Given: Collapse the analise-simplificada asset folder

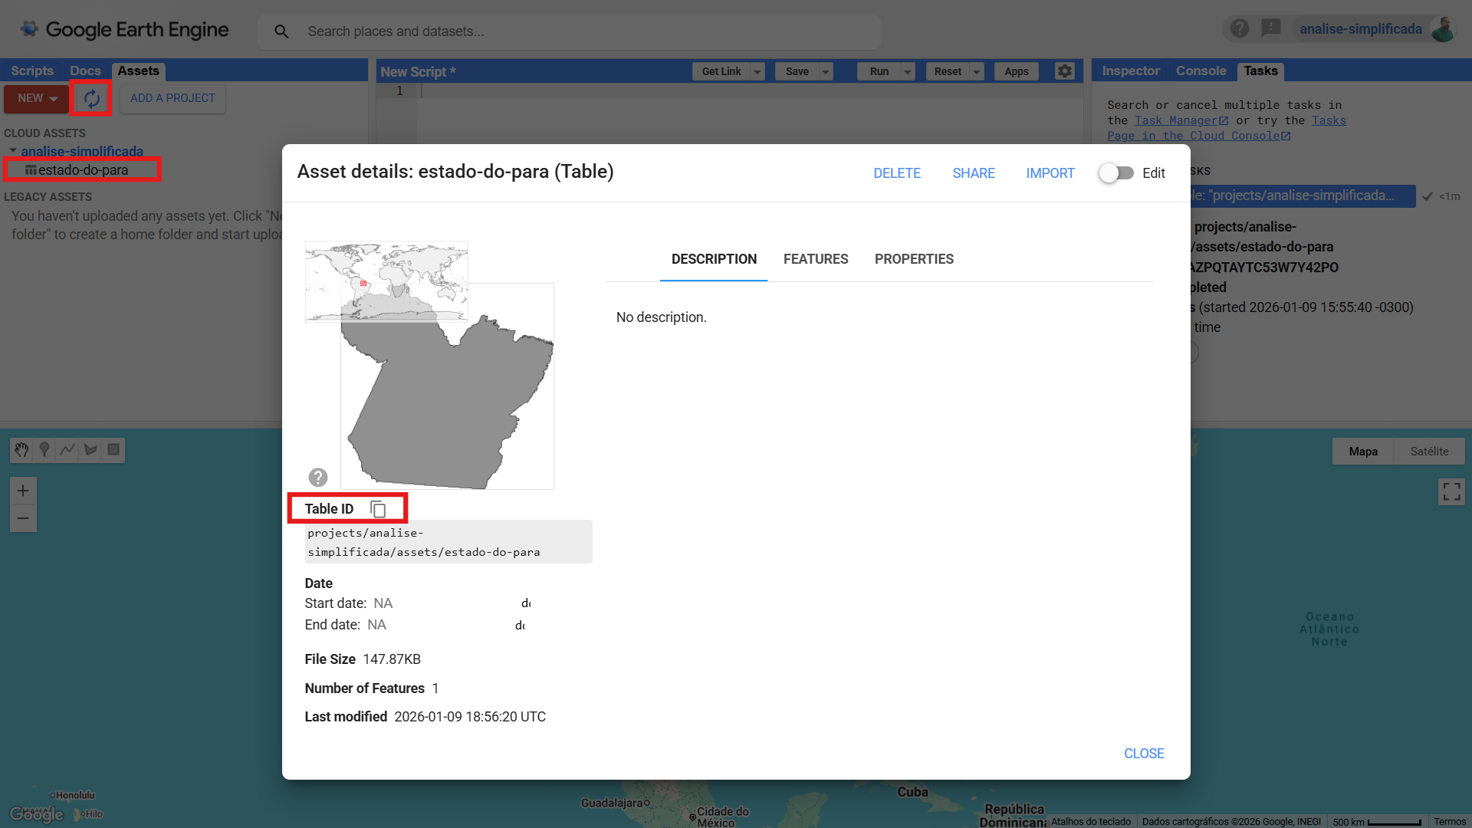Looking at the screenshot, I should pyautogui.click(x=11, y=150).
